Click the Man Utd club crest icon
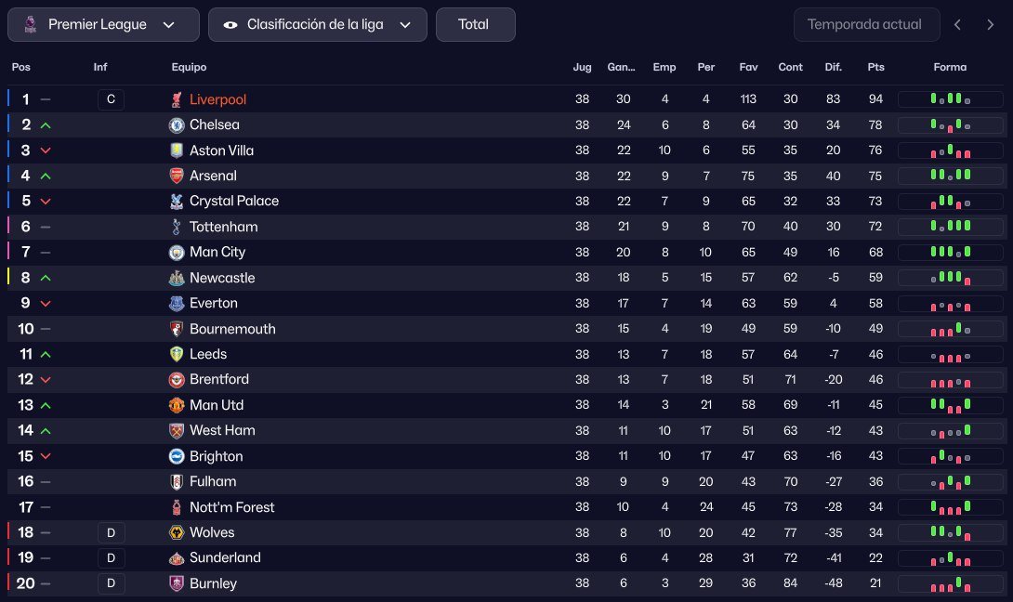The width and height of the screenshot is (1013, 602). (x=177, y=405)
